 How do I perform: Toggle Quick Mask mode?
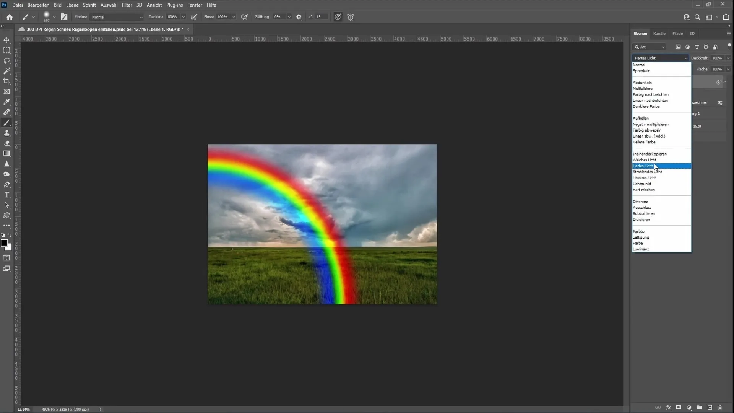coord(6,258)
